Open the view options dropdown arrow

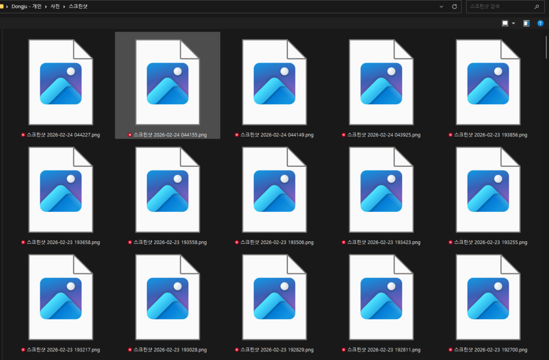(x=513, y=24)
